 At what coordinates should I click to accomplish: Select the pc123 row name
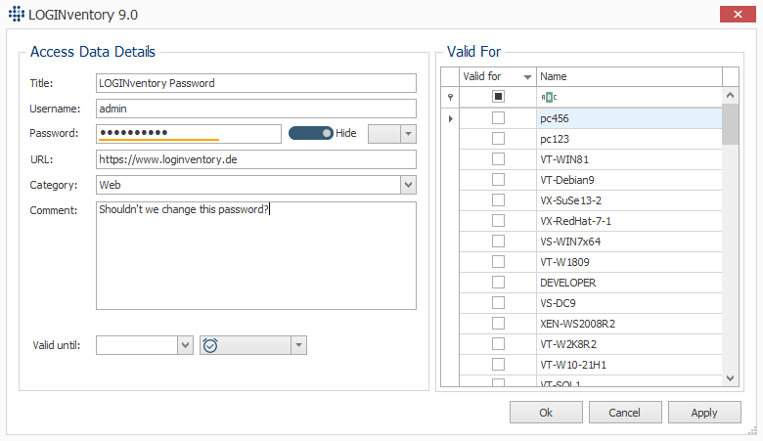(x=555, y=139)
